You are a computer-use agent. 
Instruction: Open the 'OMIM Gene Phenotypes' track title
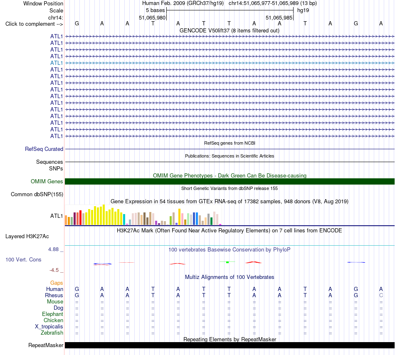click(230, 175)
